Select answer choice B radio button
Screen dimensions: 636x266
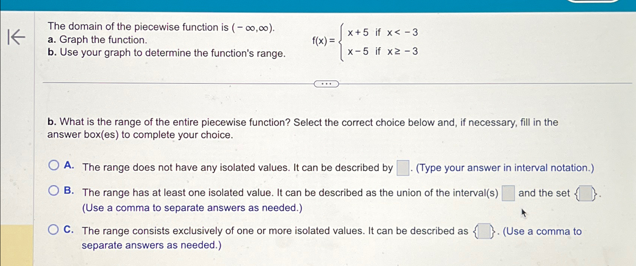[x=54, y=190]
